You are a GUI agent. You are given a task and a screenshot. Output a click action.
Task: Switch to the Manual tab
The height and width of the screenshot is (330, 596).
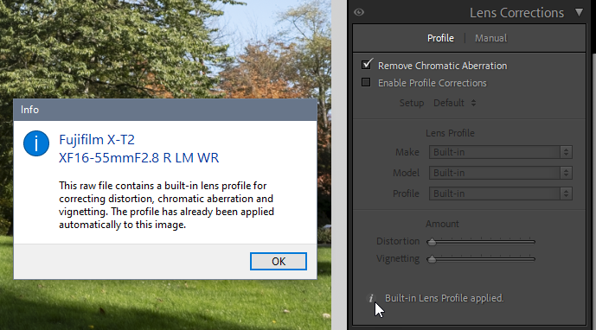click(490, 38)
